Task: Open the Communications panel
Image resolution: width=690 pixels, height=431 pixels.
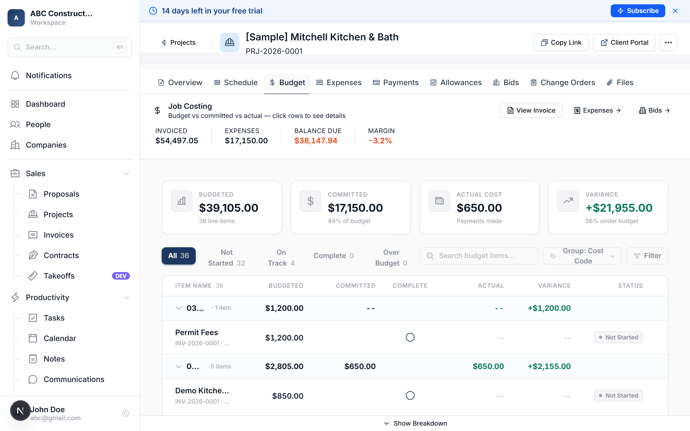Action: tap(74, 379)
